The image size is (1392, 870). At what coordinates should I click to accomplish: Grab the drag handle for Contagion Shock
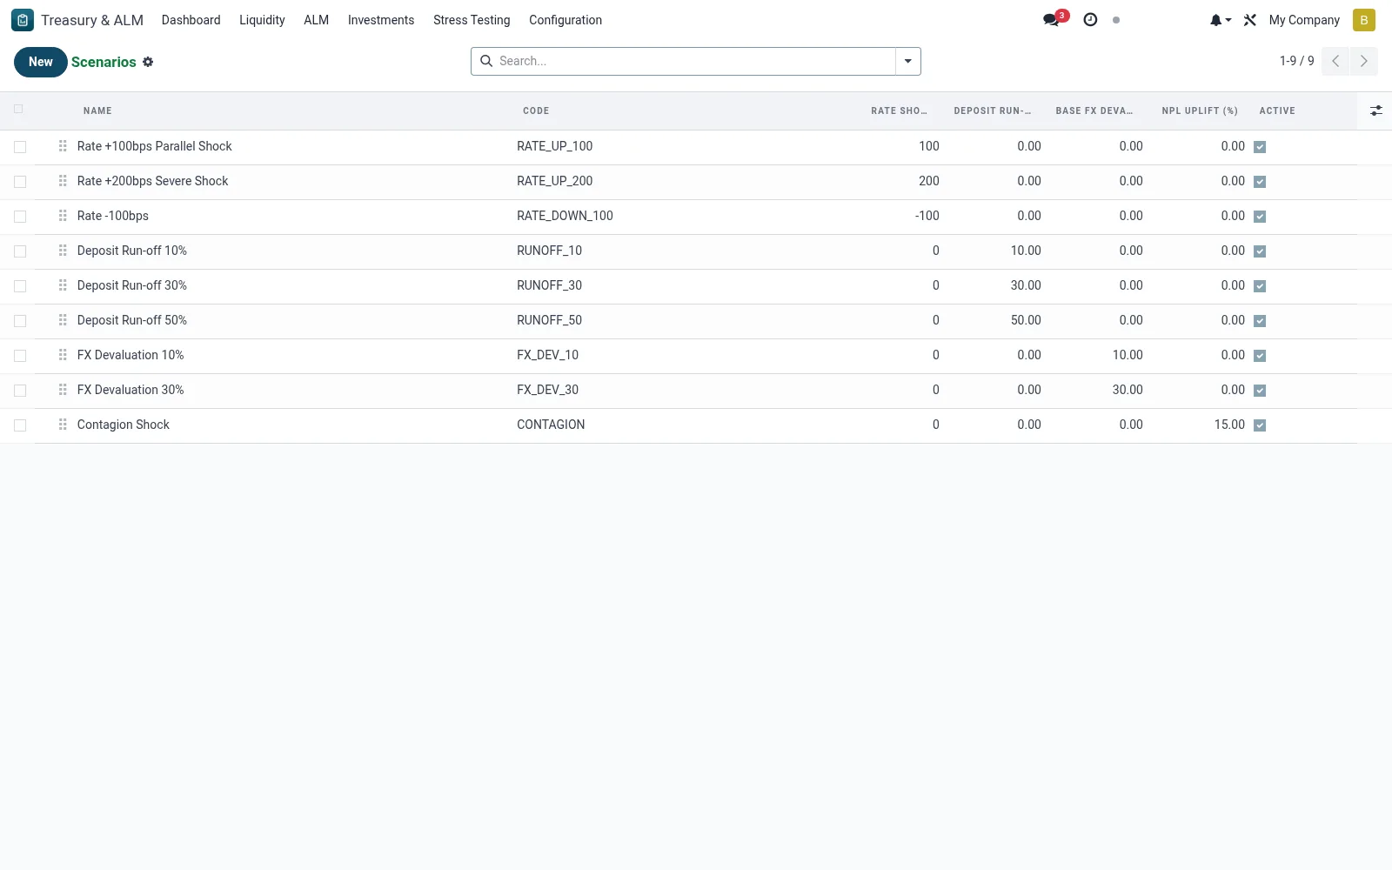tap(63, 425)
